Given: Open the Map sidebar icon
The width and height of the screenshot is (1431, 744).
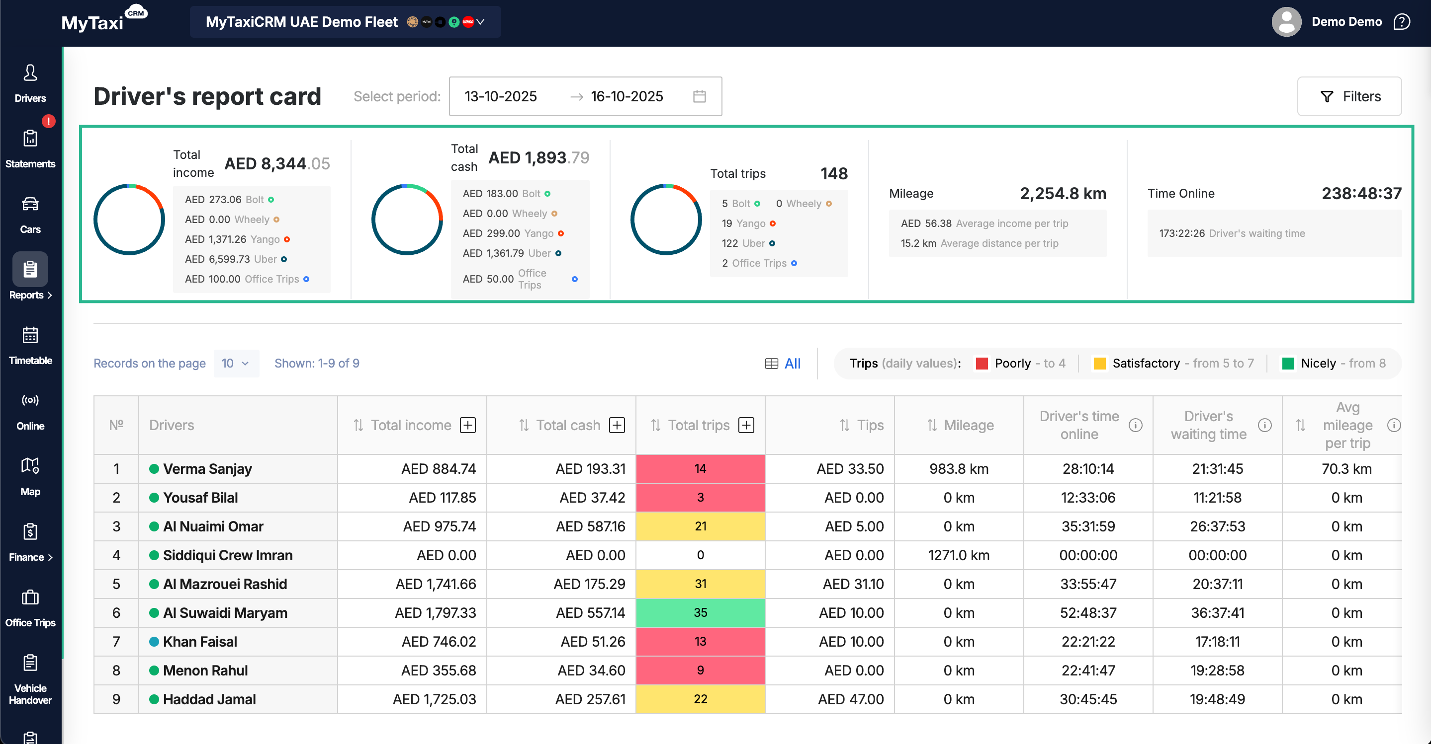Looking at the screenshot, I should tap(30, 466).
